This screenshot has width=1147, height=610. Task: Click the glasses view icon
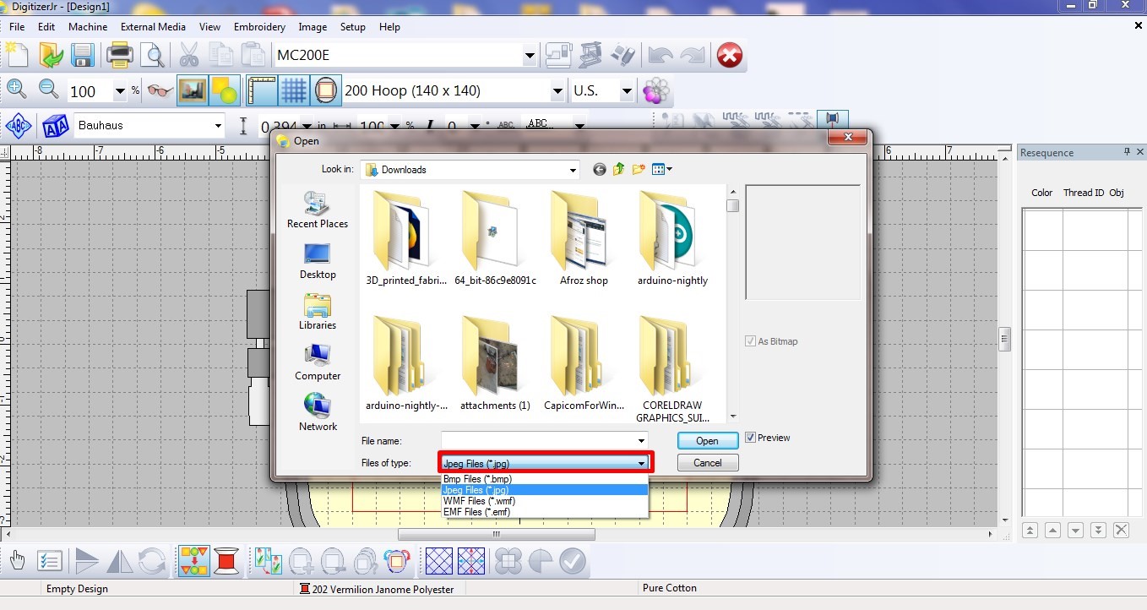[159, 90]
